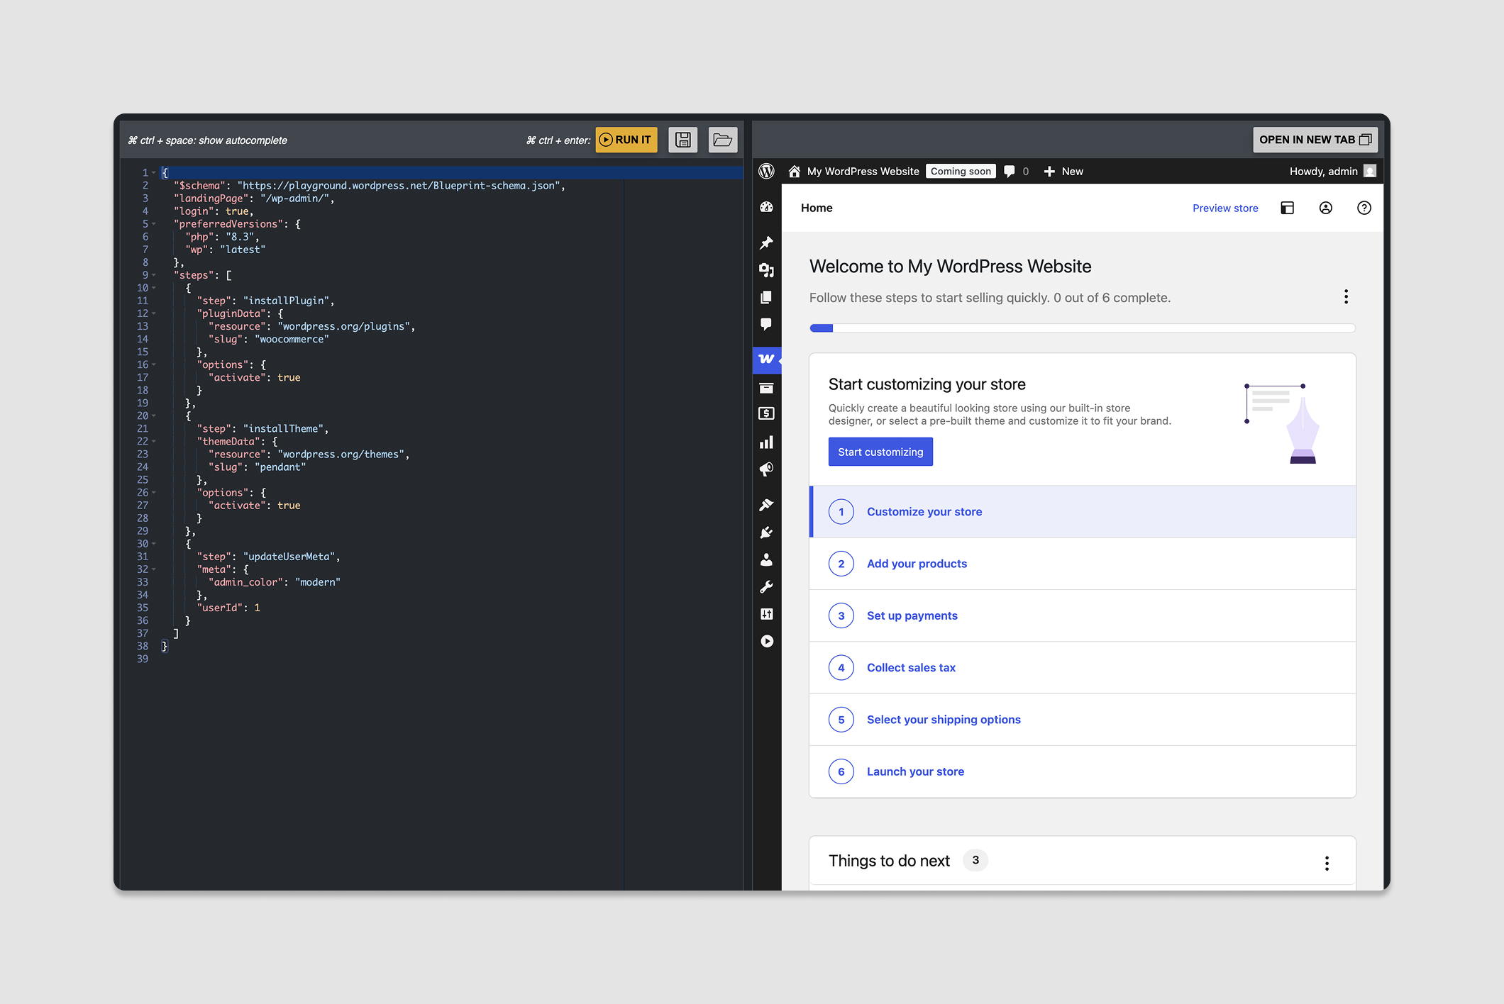Open Tools via the wrench icon
Image resolution: width=1504 pixels, height=1004 pixels.
tap(766, 586)
